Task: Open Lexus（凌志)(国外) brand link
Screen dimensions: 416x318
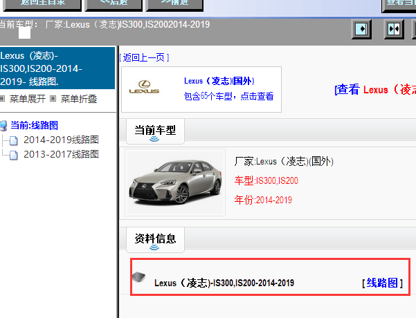Action: tap(219, 81)
